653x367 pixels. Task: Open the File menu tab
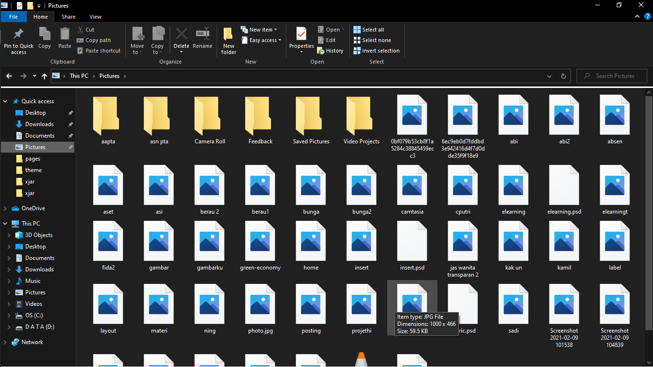pos(13,17)
